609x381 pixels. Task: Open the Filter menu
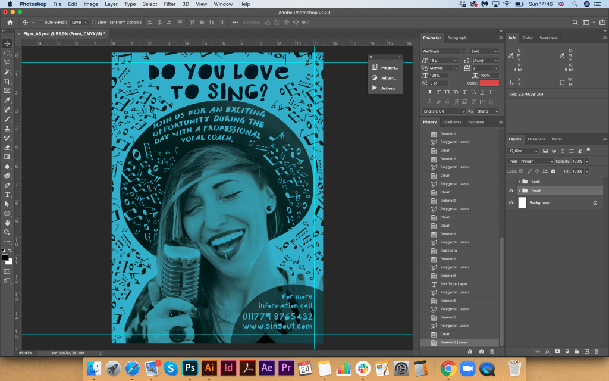click(169, 4)
